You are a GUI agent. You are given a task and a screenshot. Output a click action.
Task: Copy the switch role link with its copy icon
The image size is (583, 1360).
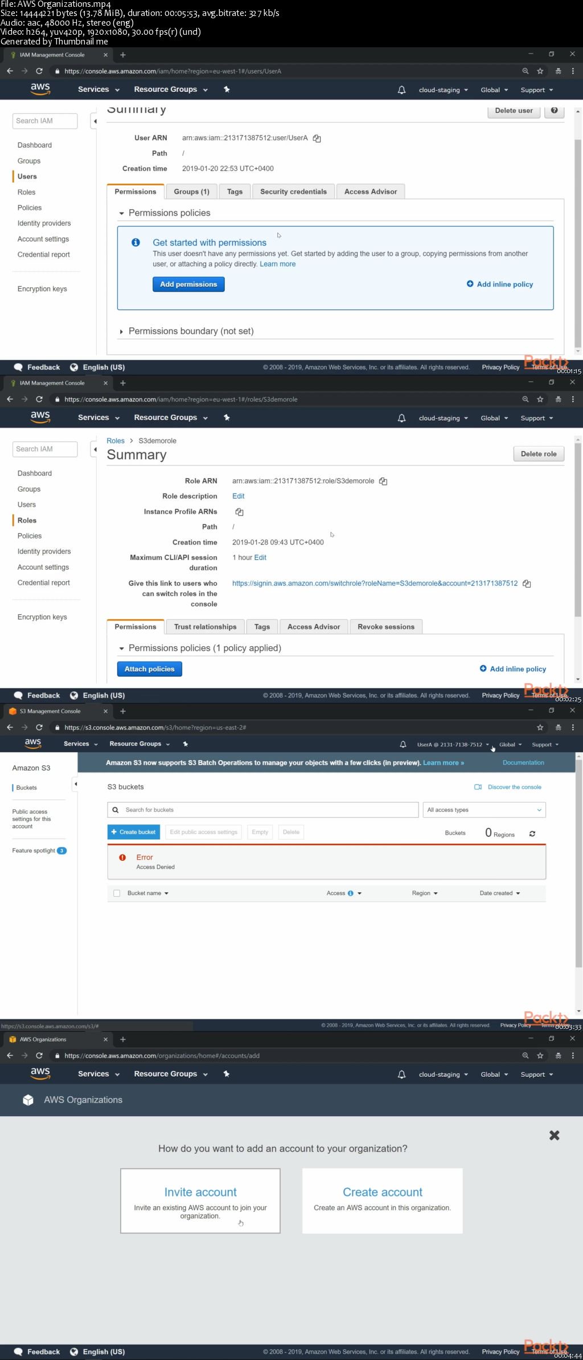tap(527, 584)
